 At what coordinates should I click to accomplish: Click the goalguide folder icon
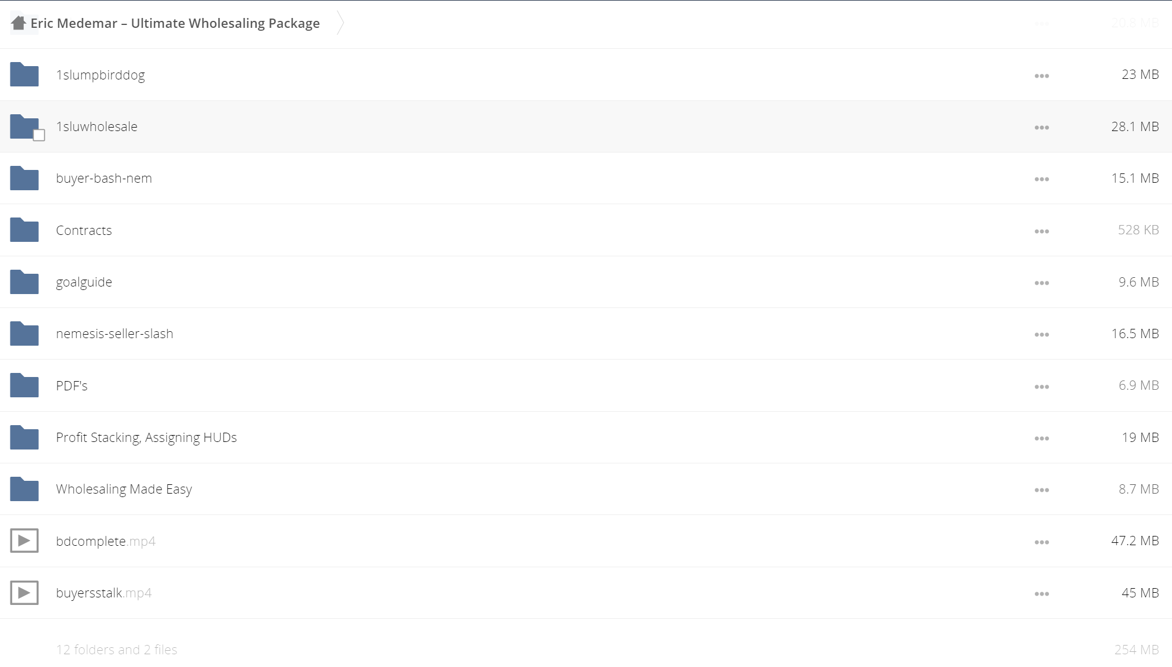click(24, 282)
